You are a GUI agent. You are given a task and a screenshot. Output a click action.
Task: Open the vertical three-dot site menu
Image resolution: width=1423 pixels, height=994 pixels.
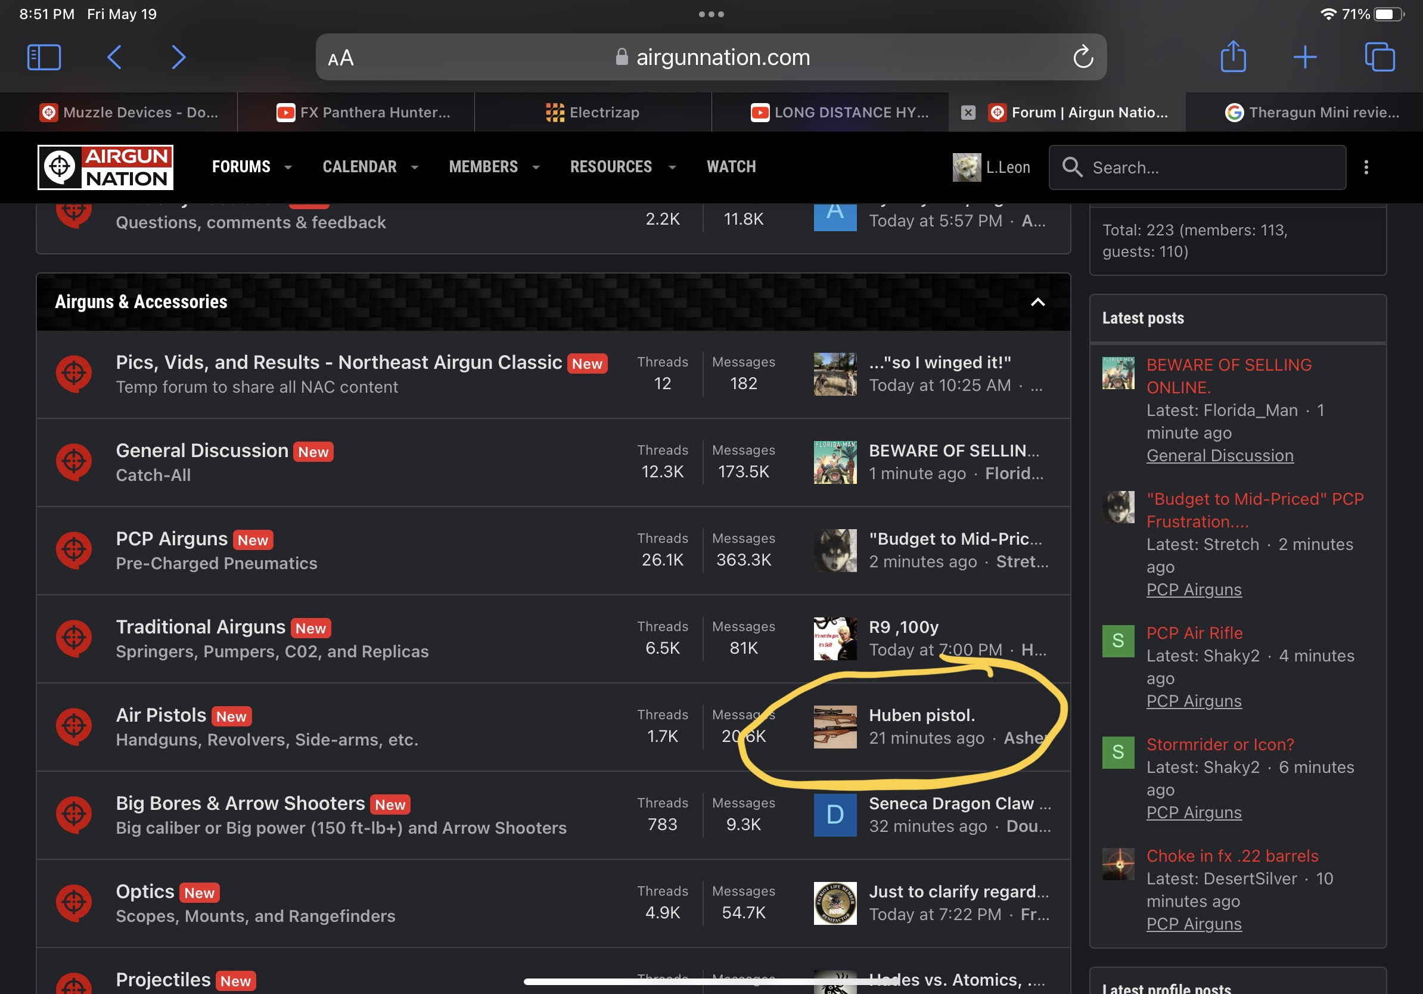click(x=1366, y=167)
